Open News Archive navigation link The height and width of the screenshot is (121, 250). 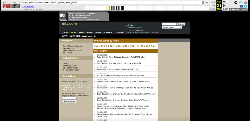(x=69, y=48)
